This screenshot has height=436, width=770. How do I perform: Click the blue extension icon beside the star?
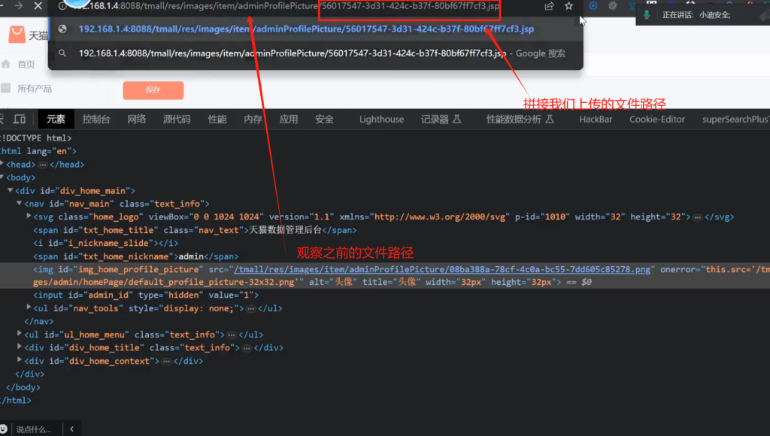[x=593, y=6]
